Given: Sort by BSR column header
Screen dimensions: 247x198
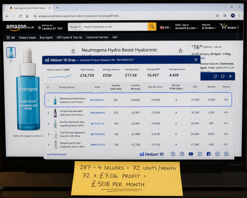Looking at the screenshot, I should [195, 87].
